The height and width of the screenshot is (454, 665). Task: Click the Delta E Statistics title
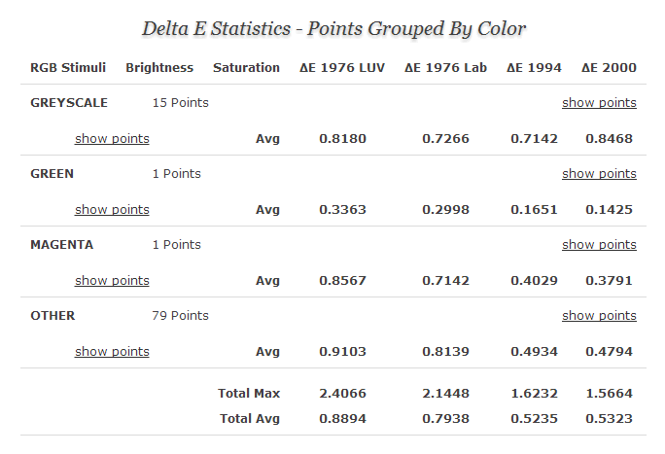pos(333,28)
